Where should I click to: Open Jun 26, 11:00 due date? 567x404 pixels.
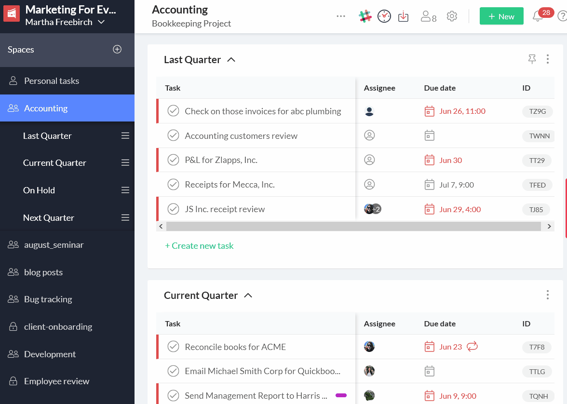click(x=462, y=111)
